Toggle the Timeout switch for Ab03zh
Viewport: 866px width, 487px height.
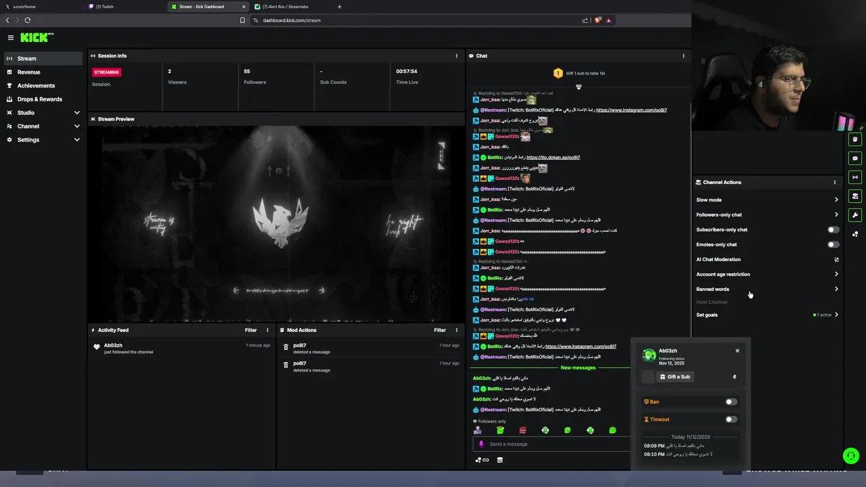pyautogui.click(x=731, y=419)
